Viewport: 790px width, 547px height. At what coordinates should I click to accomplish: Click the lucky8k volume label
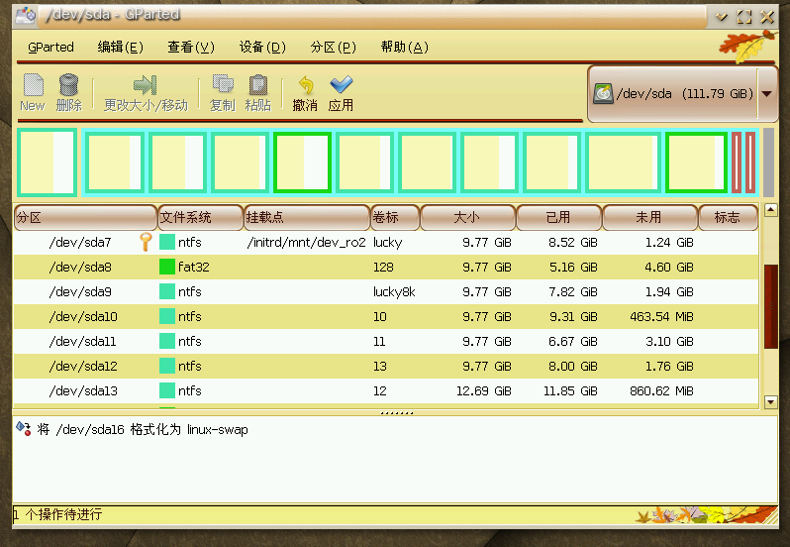[x=394, y=291]
